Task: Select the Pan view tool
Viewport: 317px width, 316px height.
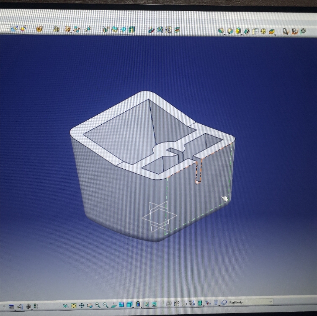Action: point(82,305)
